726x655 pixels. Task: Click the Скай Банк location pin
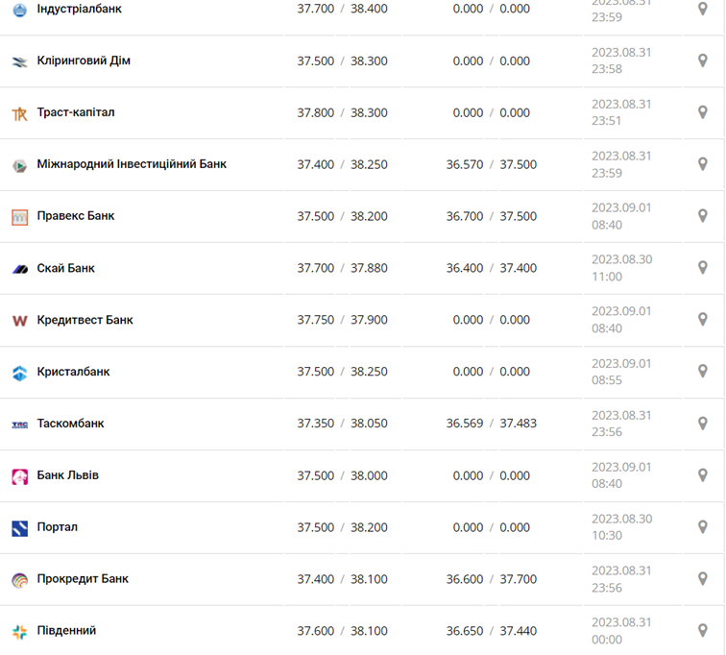click(x=702, y=268)
